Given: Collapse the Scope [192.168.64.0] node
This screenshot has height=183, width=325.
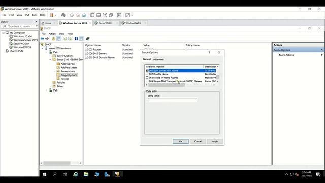Looking at the screenshot, I should [50, 60].
